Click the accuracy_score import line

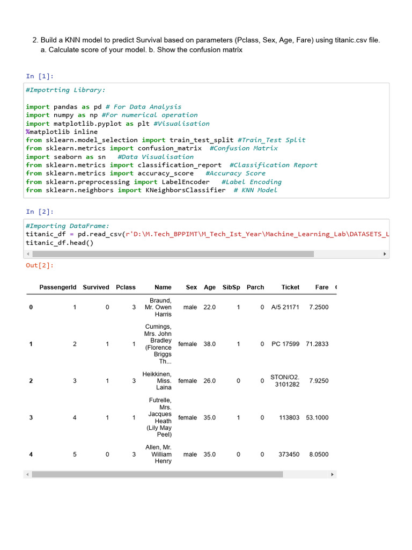point(146,173)
